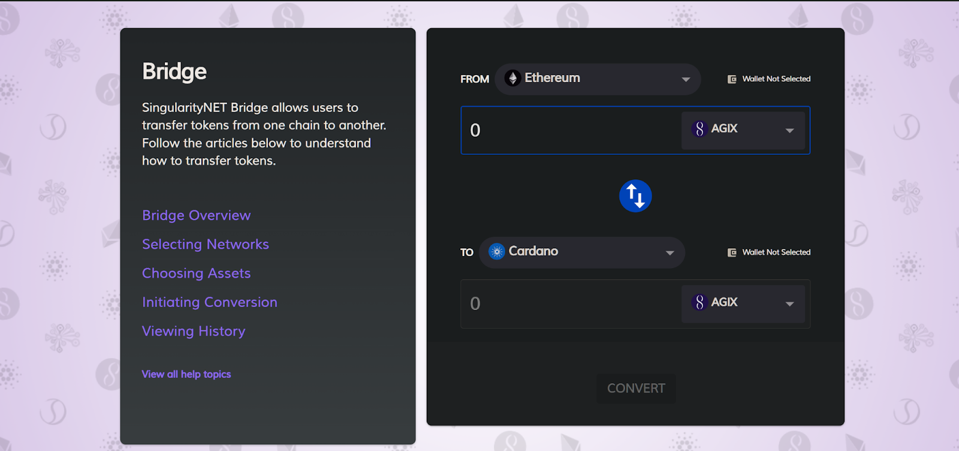Open the TO Cardano network dropdown
Screen dimensions: 959x451
(x=582, y=252)
